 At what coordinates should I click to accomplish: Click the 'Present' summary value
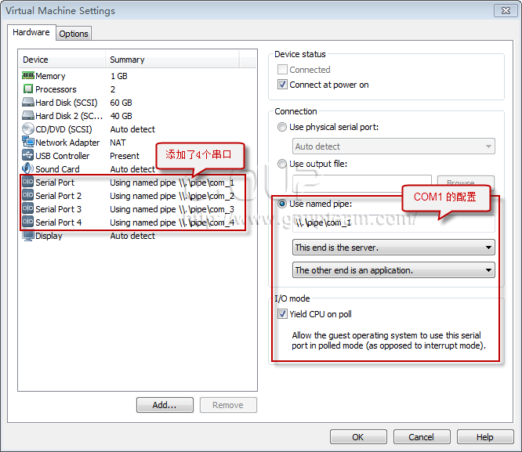[125, 156]
